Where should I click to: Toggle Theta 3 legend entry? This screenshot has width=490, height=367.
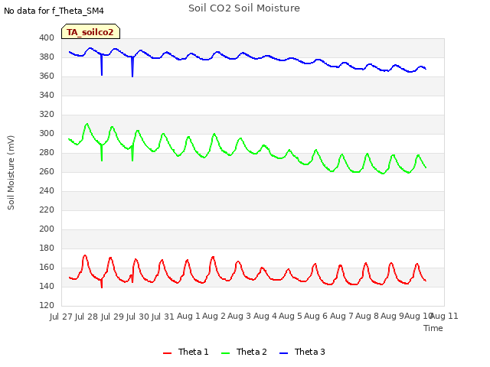(x=302, y=352)
